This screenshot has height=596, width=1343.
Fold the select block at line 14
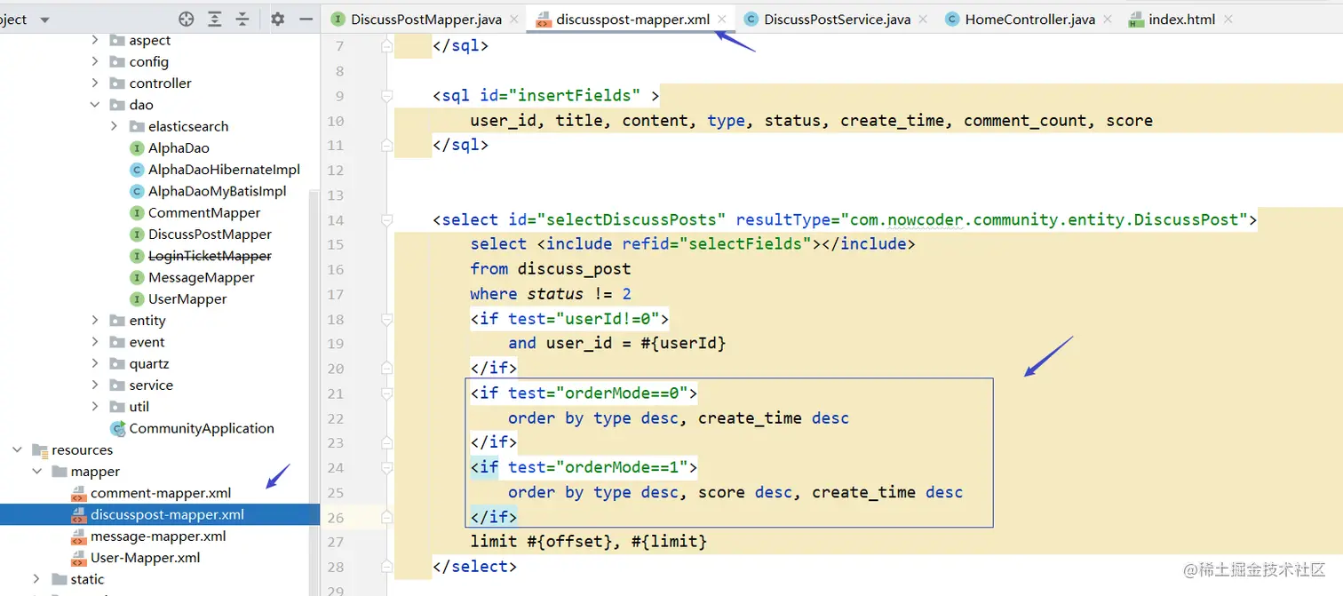[386, 219]
